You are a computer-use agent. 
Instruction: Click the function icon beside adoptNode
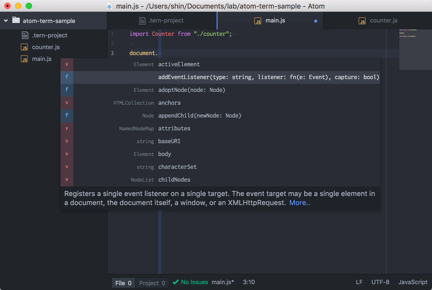click(x=67, y=90)
